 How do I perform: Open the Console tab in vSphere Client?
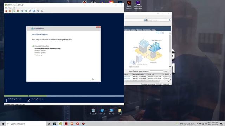coord(140,30)
